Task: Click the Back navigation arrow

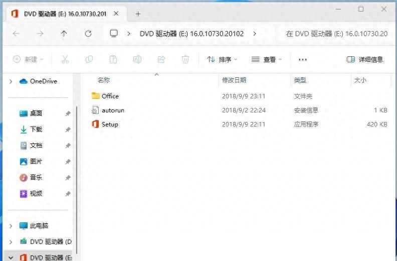Action: point(16,34)
